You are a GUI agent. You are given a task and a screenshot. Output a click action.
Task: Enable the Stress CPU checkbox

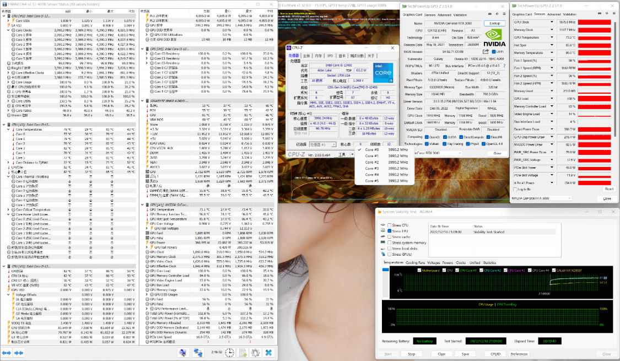390,225
